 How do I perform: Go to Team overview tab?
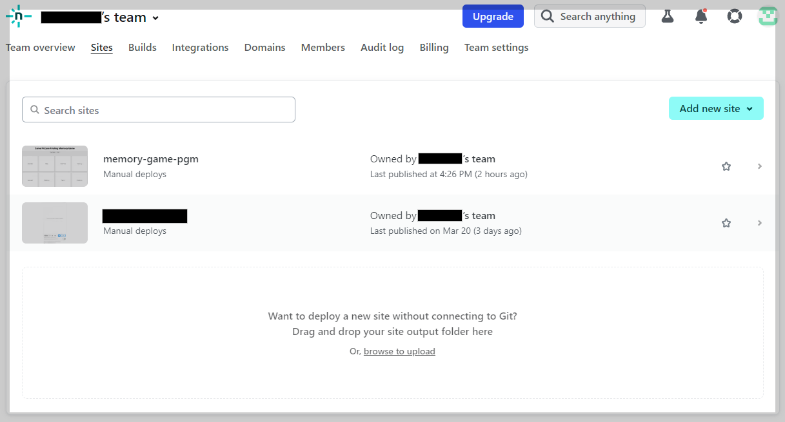coord(41,48)
